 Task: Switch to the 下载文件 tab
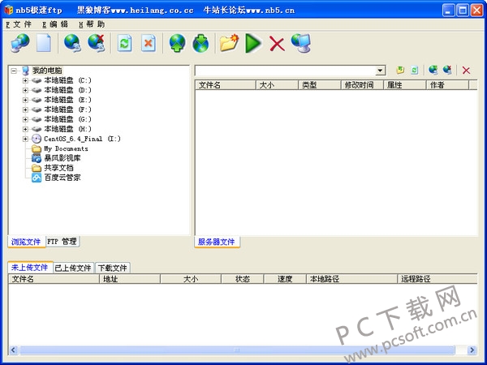click(113, 268)
